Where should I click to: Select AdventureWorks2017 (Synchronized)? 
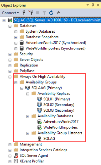point(56,43)
